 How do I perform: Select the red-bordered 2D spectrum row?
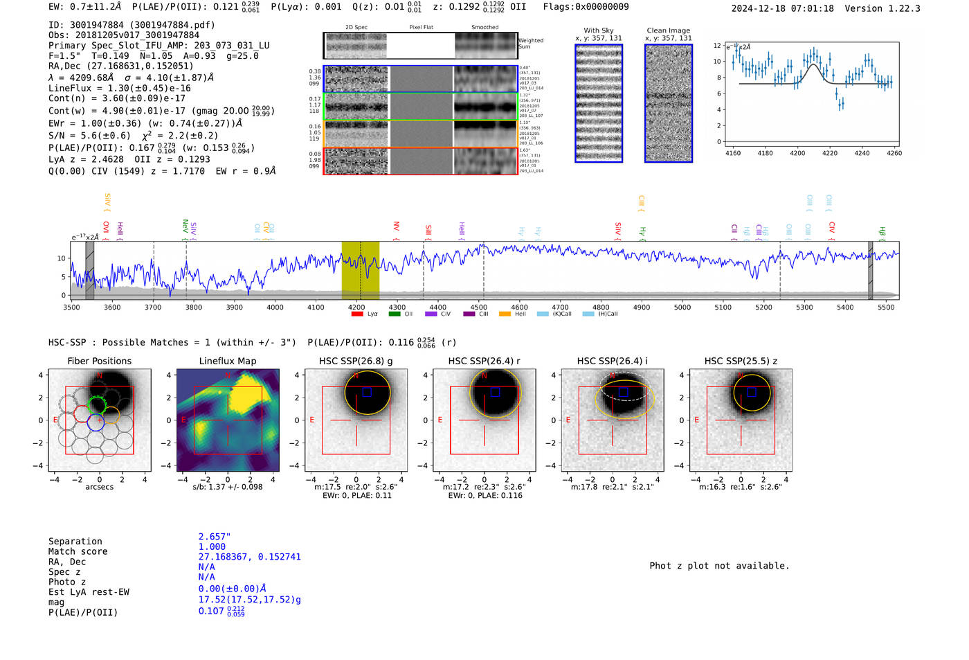click(420, 161)
